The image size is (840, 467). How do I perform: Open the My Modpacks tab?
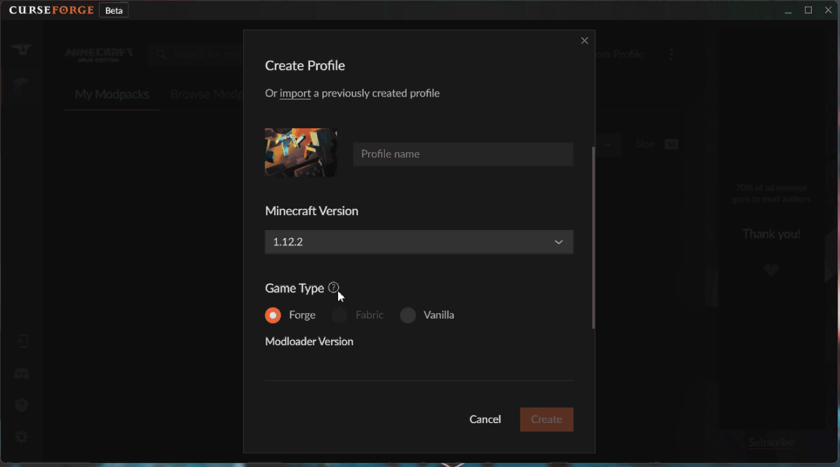[x=112, y=94]
